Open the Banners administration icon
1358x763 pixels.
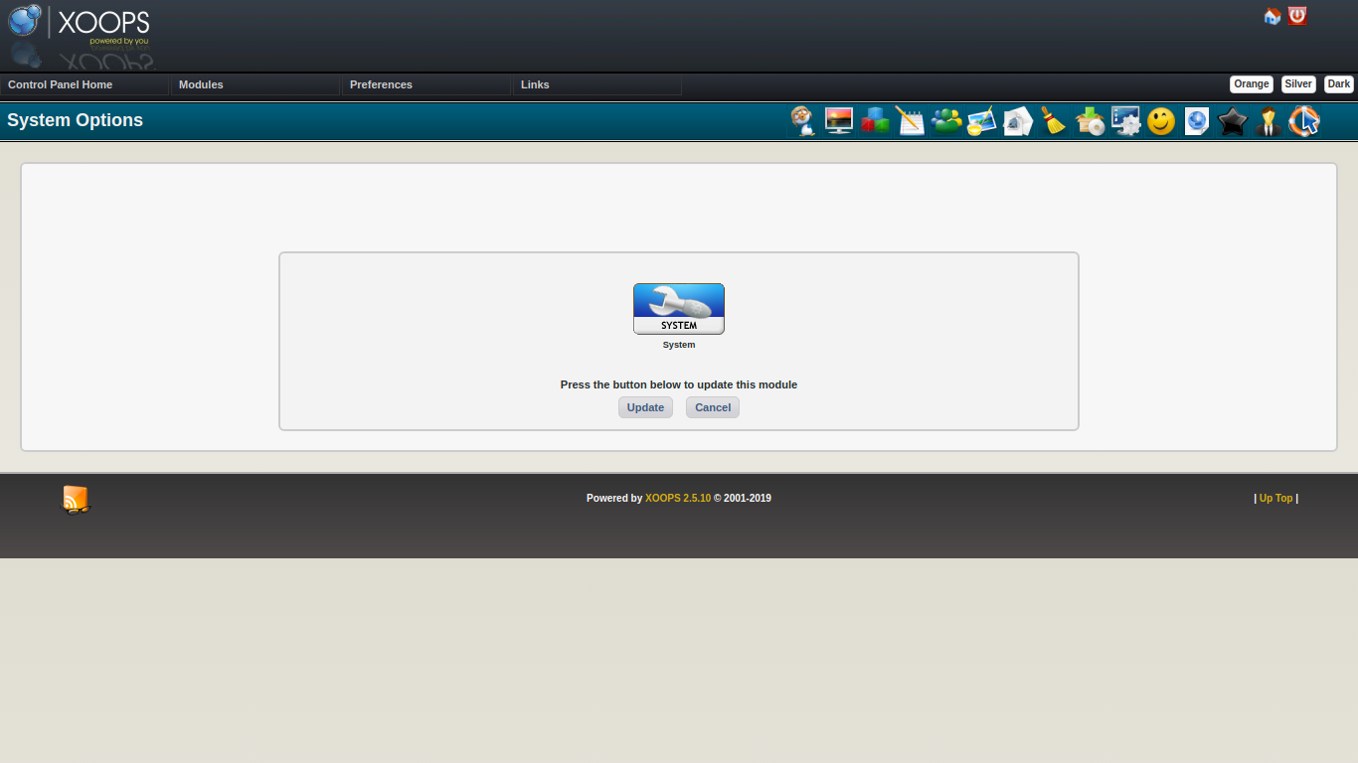point(838,121)
